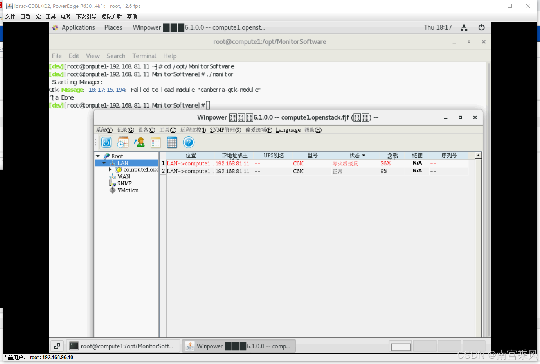Open the iDRAC 虚拟介质 menu
540x364 pixels.
(112, 16)
